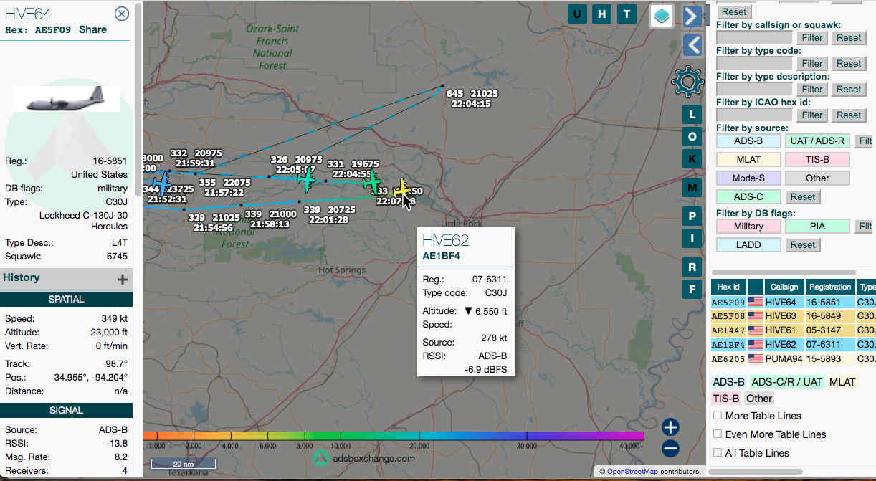
Task: Sort the table by Hex id column
Action: coord(729,287)
